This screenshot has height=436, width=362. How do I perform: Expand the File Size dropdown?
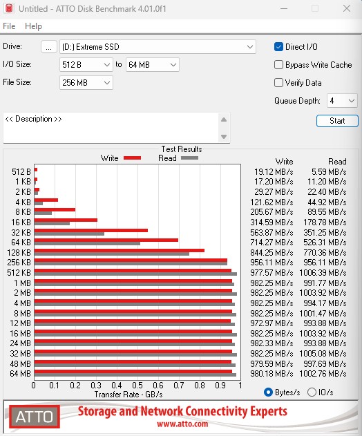coord(86,83)
